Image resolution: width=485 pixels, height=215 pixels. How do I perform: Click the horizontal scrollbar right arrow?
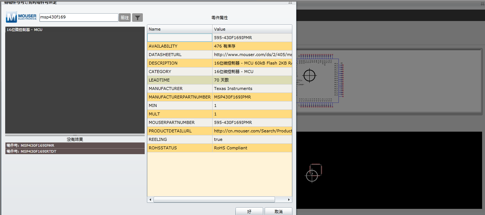point(289,200)
